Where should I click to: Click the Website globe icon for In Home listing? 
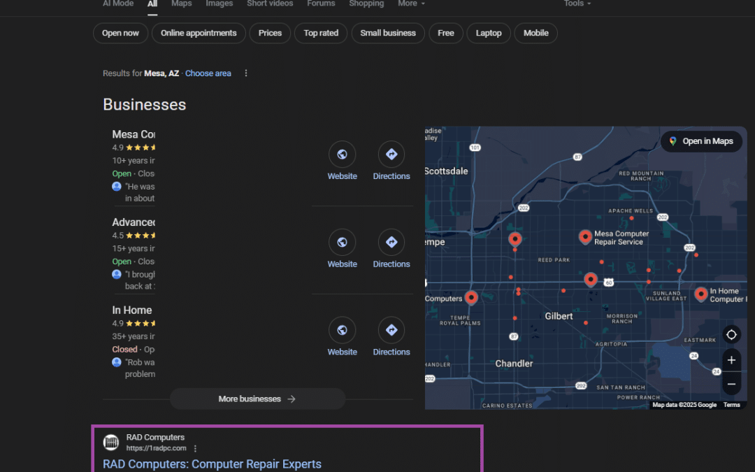tap(342, 329)
